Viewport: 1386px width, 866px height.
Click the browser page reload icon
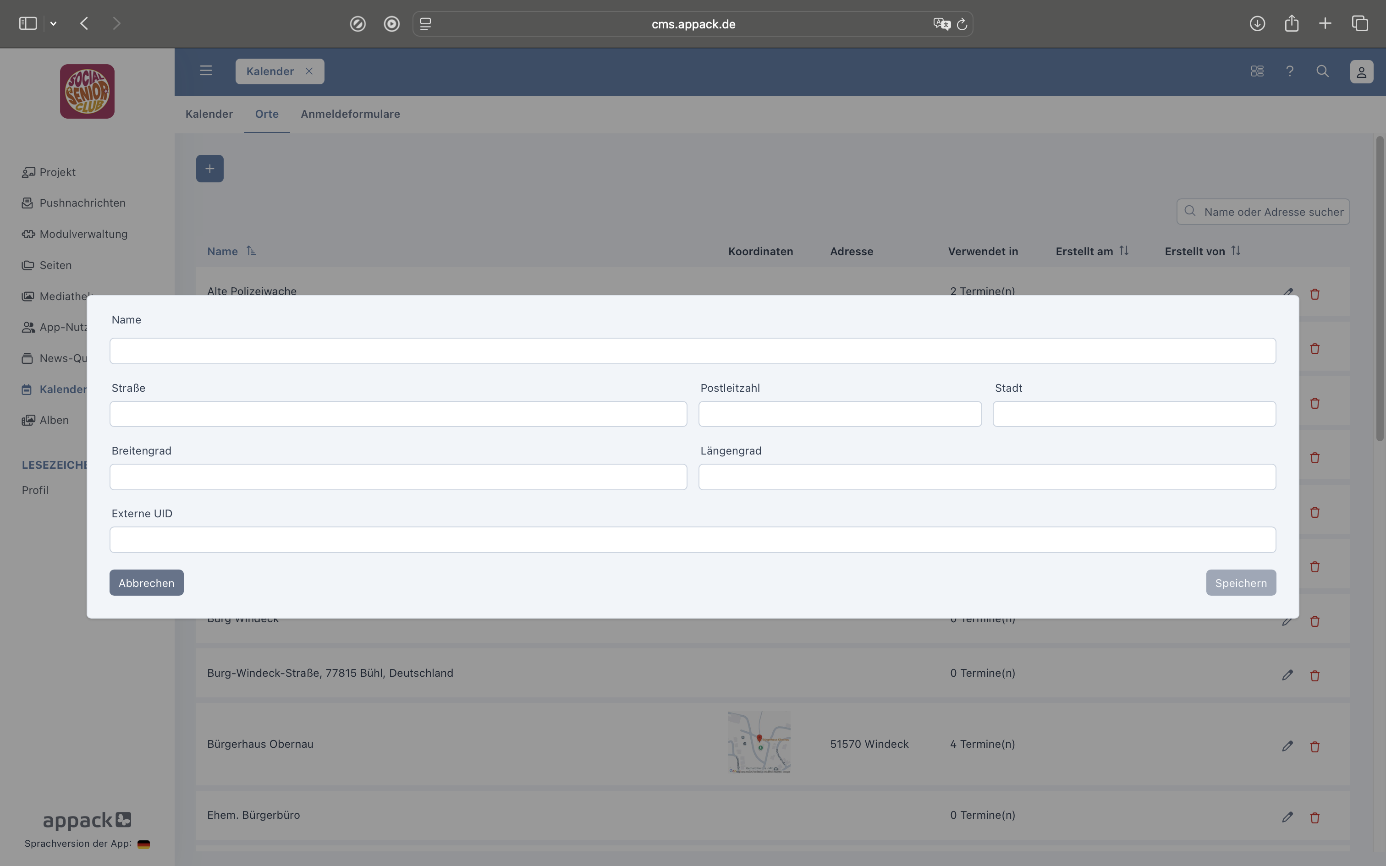tap(962, 24)
